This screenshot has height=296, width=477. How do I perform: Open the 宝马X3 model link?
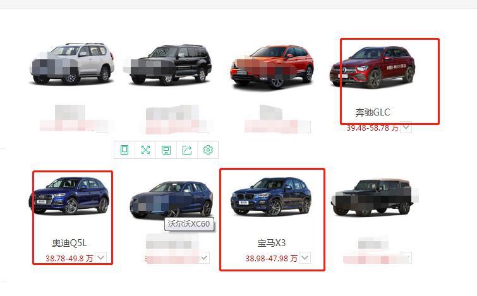tap(272, 243)
